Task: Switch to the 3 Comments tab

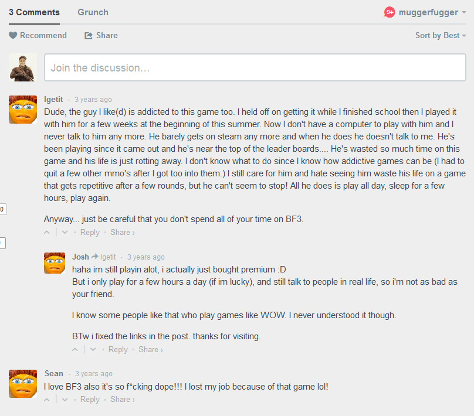Action: [x=34, y=12]
